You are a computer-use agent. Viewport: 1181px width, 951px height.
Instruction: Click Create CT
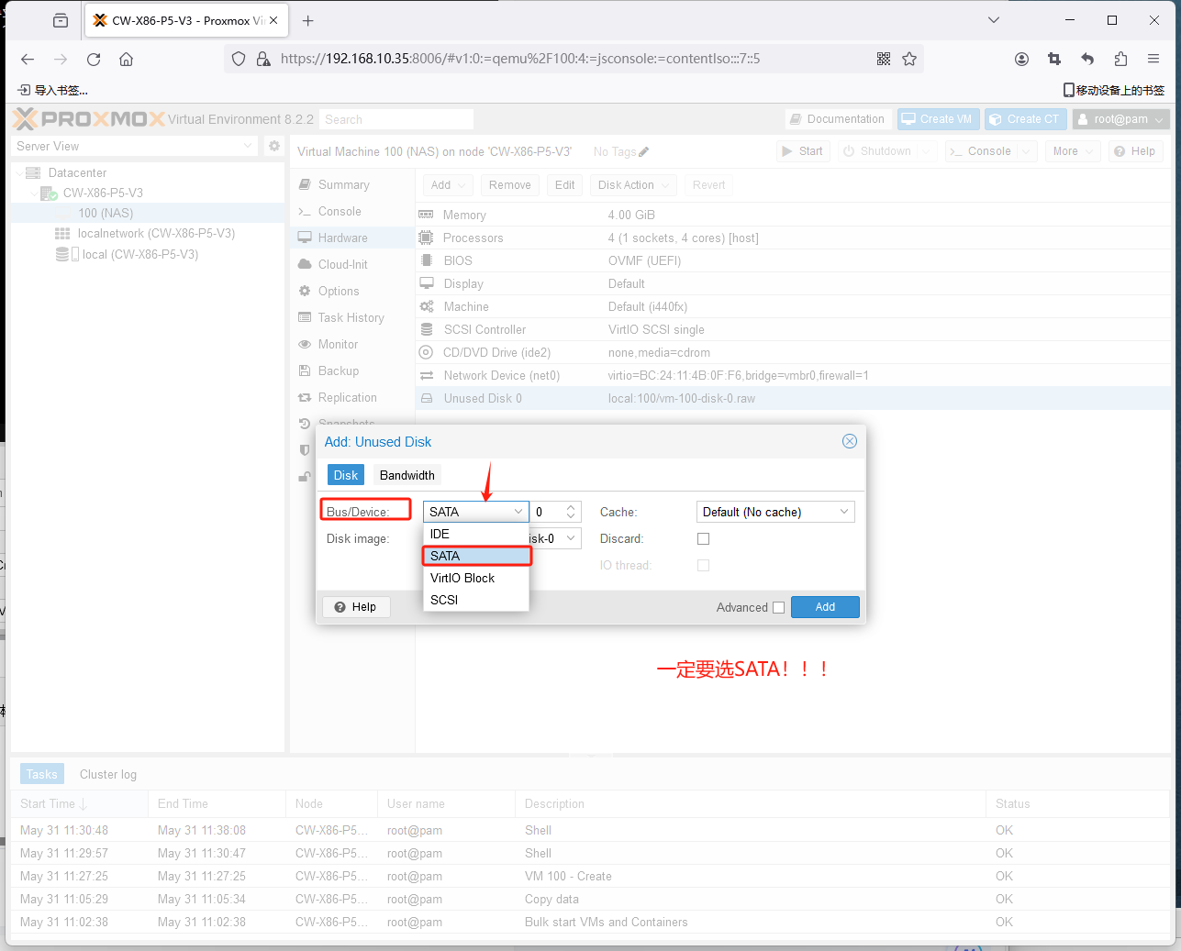[x=1026, y=119]
